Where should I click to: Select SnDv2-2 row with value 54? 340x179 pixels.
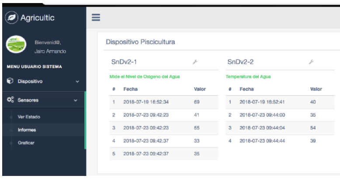click(x=280, y=128)
